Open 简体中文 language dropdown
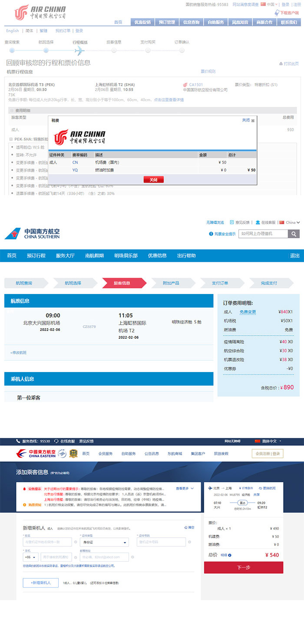This screenshot has width=304, height=621. (x=268, y=441)
